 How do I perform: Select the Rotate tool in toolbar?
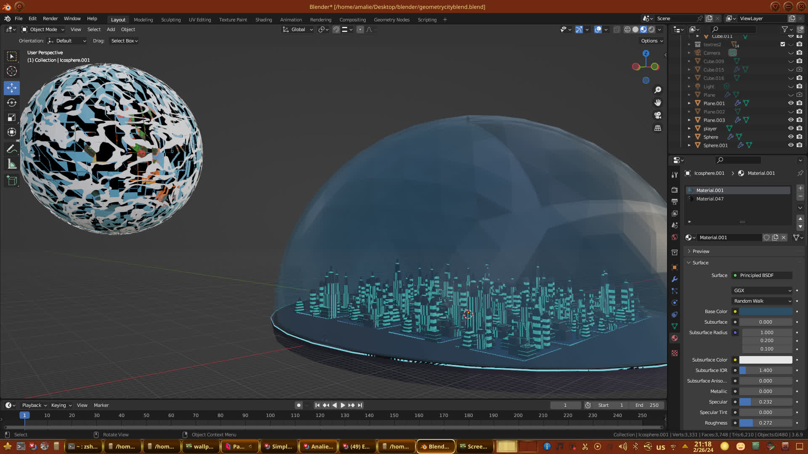12,103
